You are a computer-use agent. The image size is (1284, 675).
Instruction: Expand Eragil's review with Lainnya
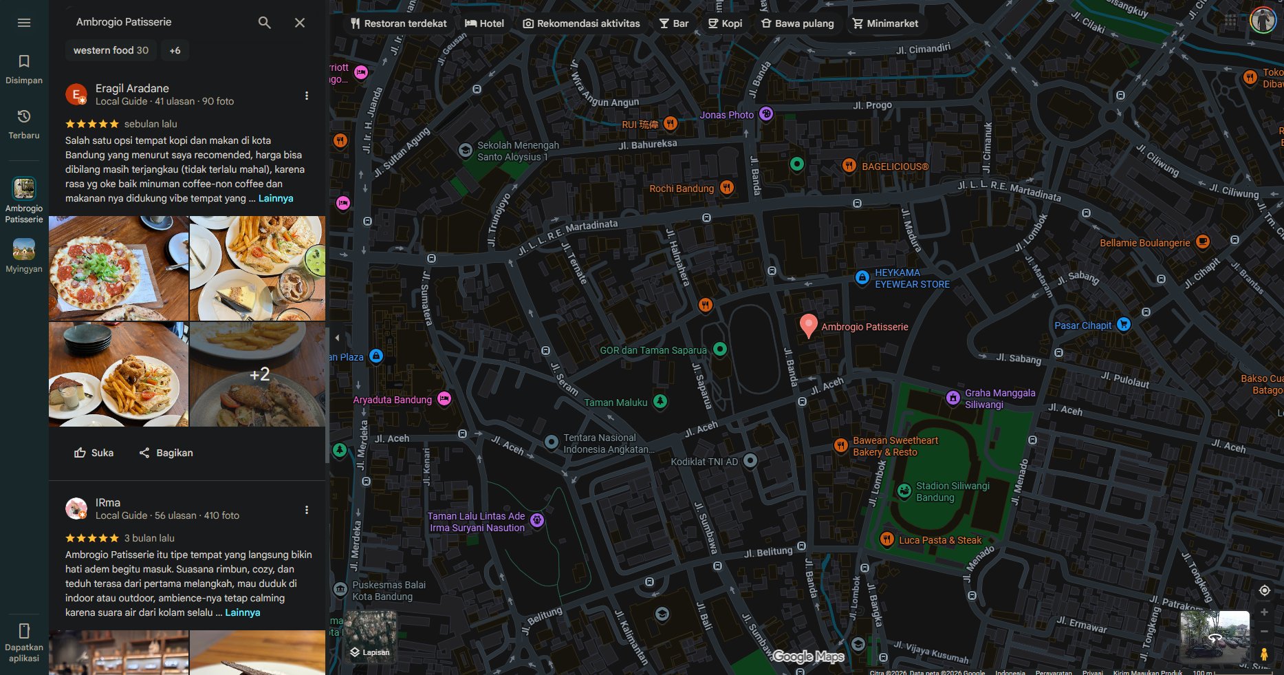click(276, 198)
